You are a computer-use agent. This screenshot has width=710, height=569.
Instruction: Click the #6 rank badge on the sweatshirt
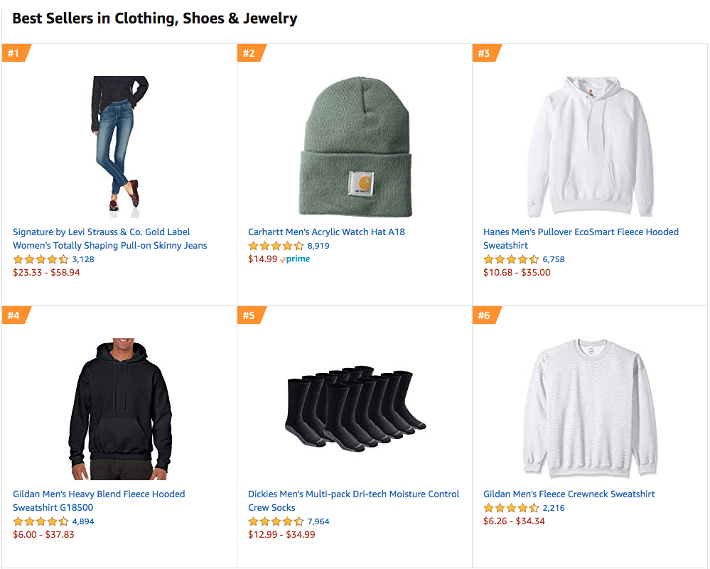[x=486, y=315]
